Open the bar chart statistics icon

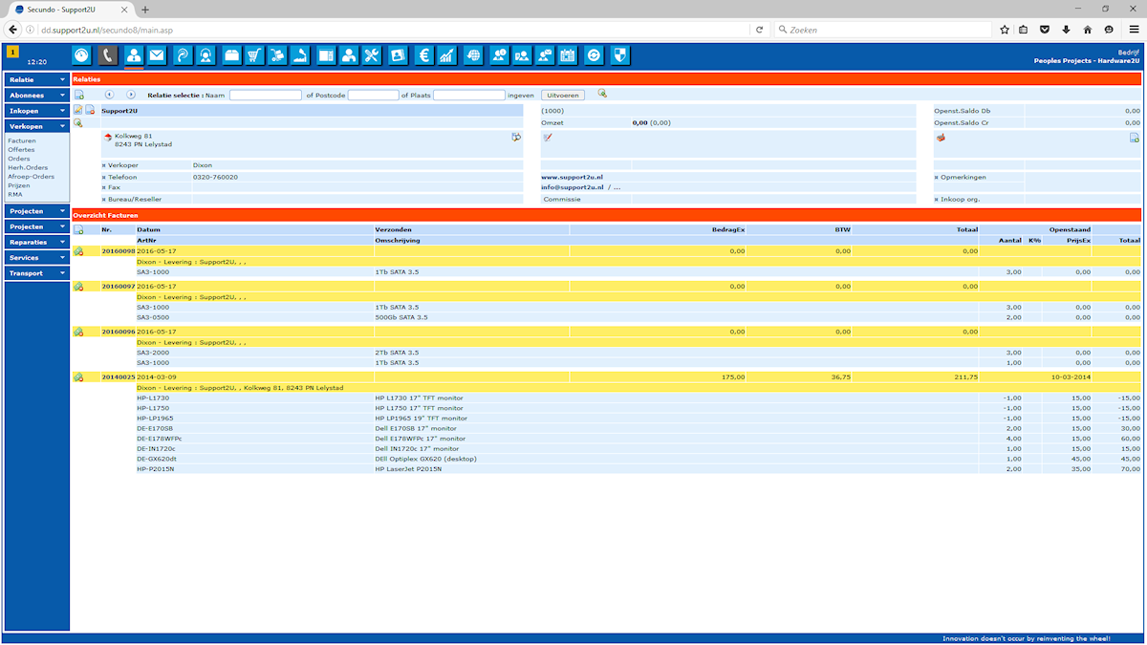pos(446,55)
